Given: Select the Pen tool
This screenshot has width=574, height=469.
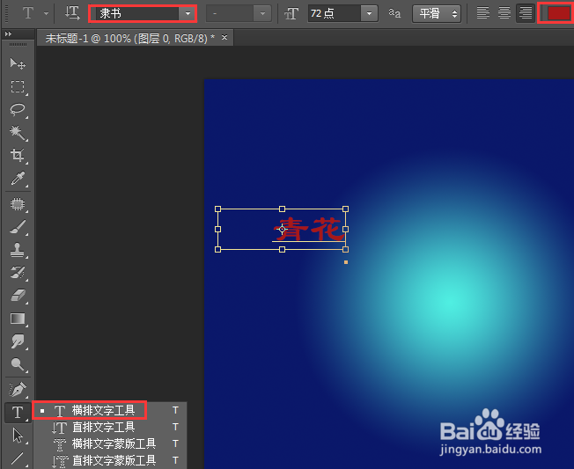Looking at the screenshot, I should coord(18,390).
